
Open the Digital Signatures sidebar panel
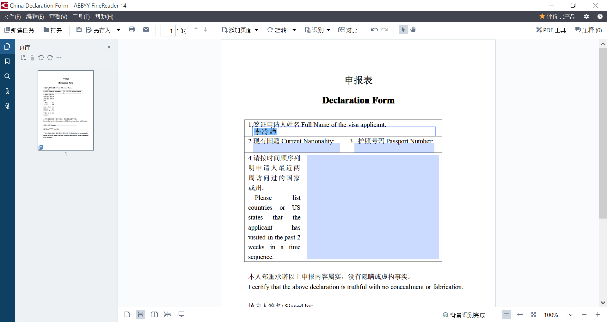(7, 106)
